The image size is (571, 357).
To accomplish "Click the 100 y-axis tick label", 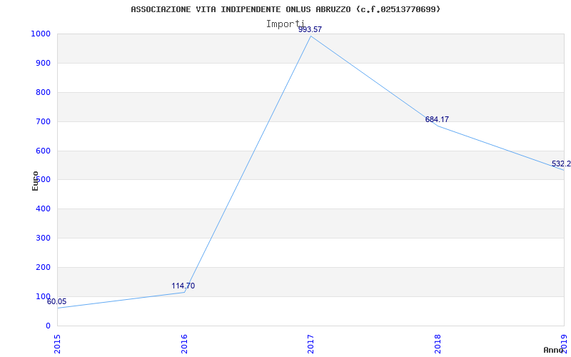I will 43,296.
